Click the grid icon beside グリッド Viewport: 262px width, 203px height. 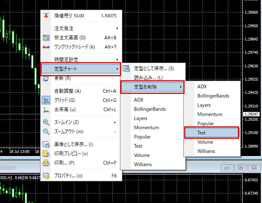pyautogui.click(x=46, y=100)
